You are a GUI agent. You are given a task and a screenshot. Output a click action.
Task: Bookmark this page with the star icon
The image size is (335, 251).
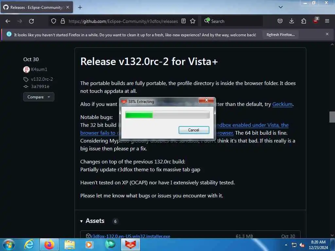(193, 21)
